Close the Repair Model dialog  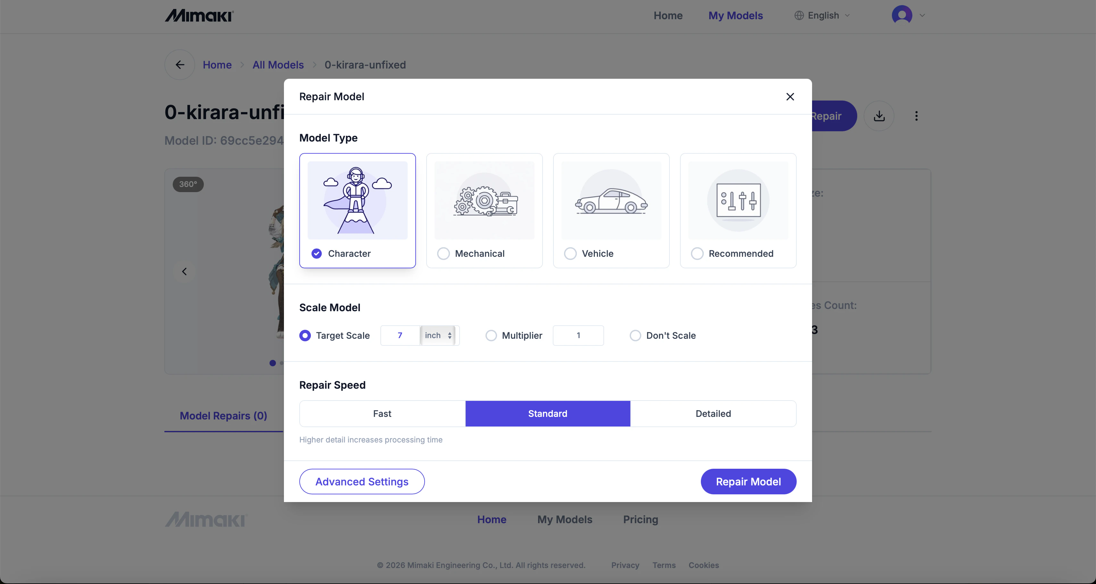click(x=790, y=97)
